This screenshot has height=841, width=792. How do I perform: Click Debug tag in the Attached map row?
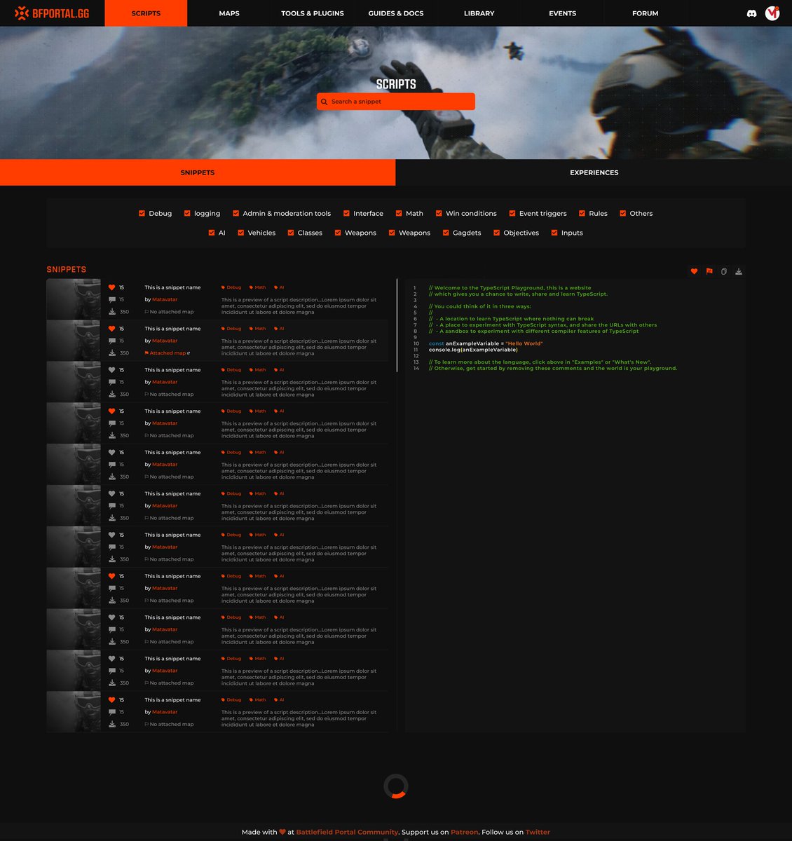point(231,329)
